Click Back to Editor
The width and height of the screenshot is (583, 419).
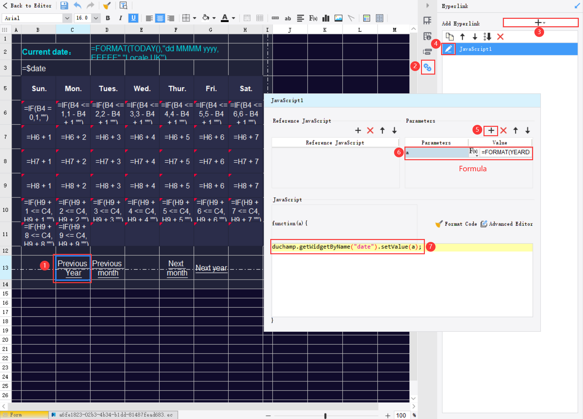click(x=27, y=6)
